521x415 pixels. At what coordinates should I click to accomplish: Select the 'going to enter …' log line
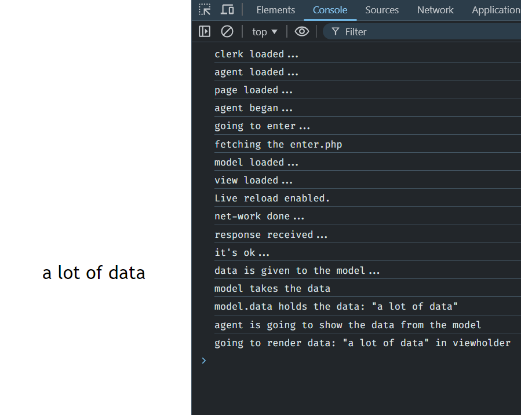(x=262, y=126)
